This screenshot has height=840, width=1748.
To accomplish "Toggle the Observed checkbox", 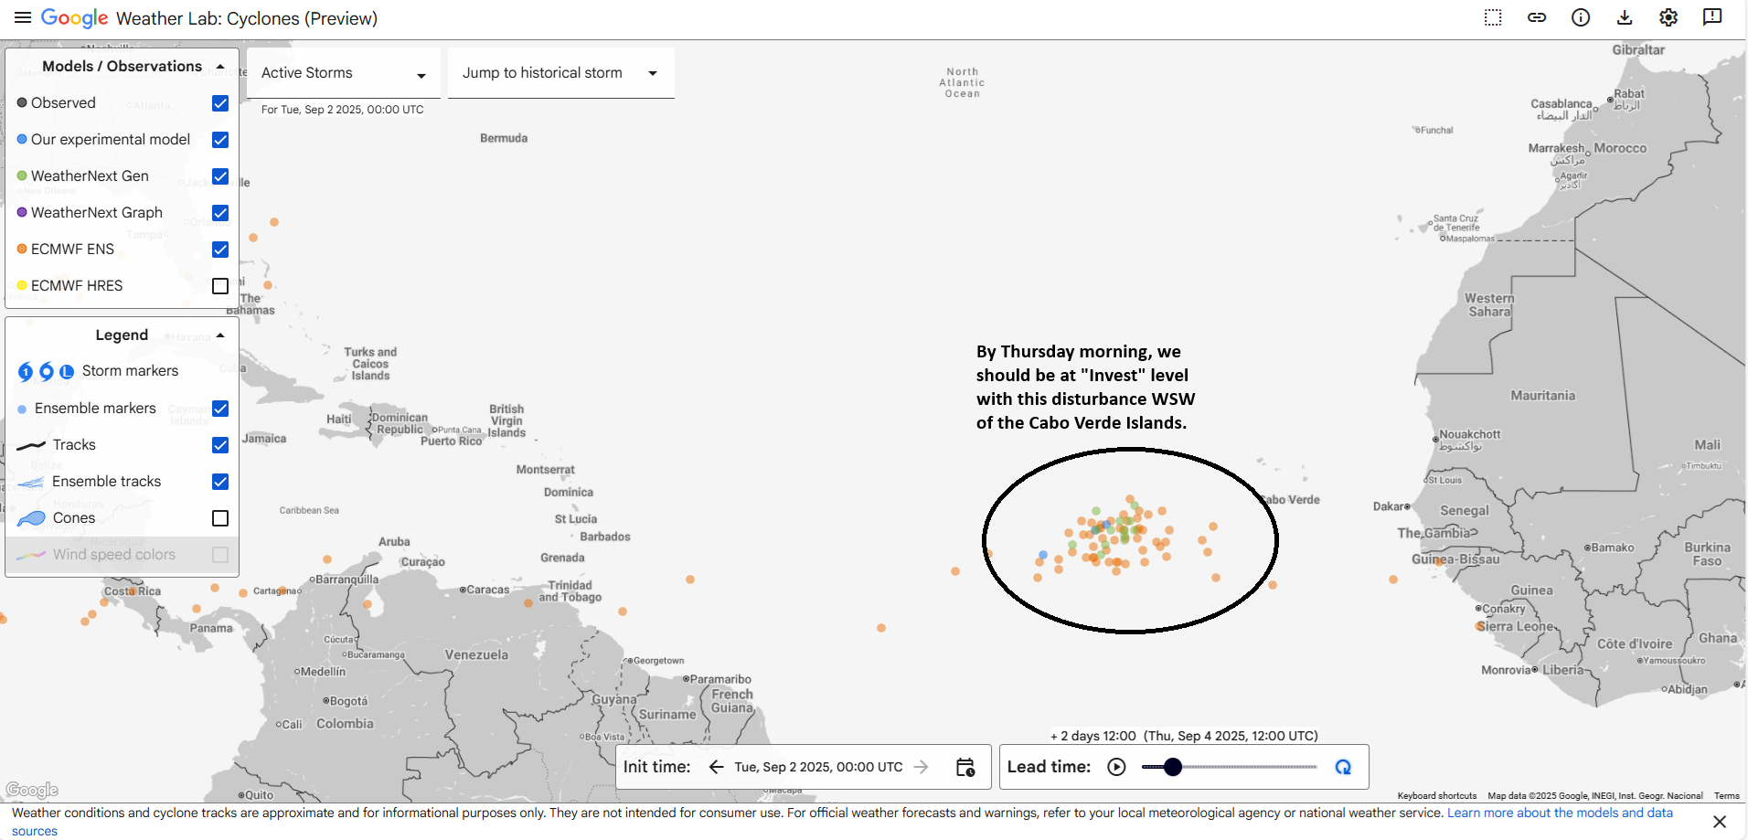I will click(x=220, y=103).
